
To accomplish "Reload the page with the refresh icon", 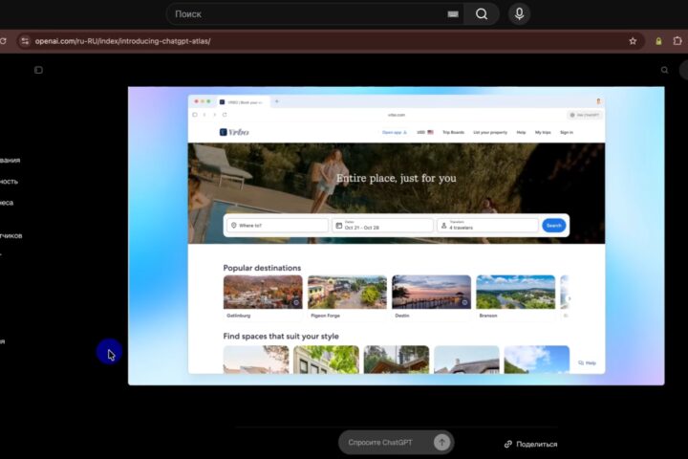I will coord(3,41).
